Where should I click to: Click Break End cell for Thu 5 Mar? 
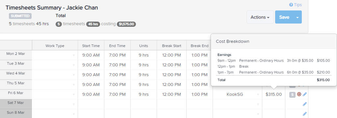200,85
